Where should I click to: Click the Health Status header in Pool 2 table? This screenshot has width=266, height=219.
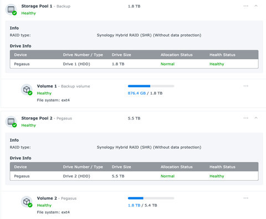click(222, 167)
